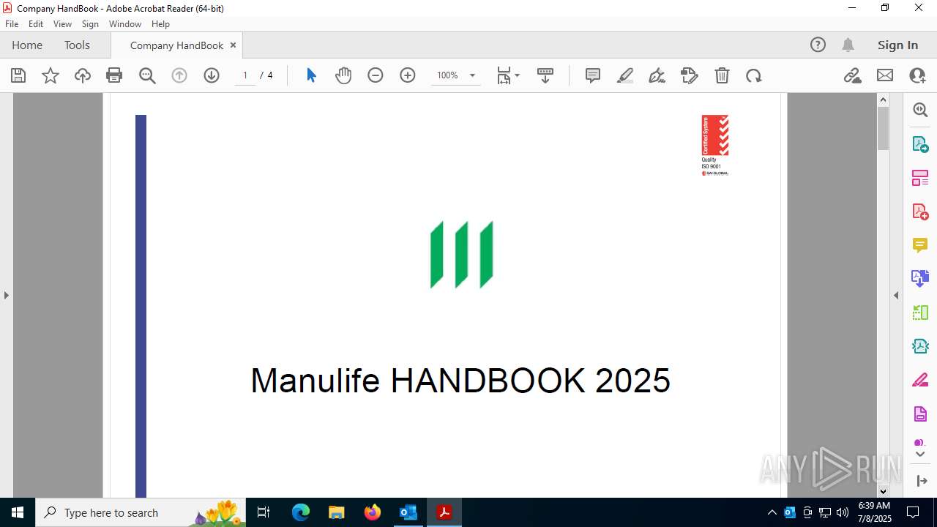Select the arrow Selection tool
This screenshot has width=937, height=527.
(311, 75)
